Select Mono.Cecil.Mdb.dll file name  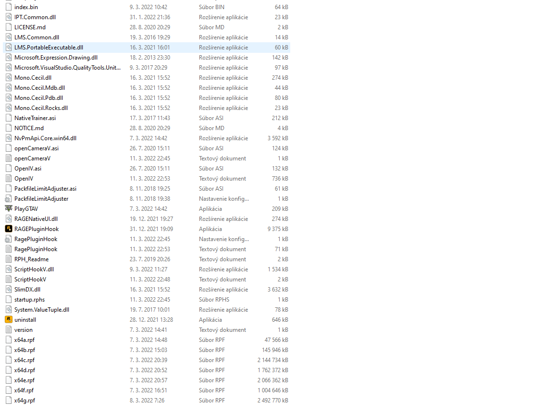tap(39, 88)
